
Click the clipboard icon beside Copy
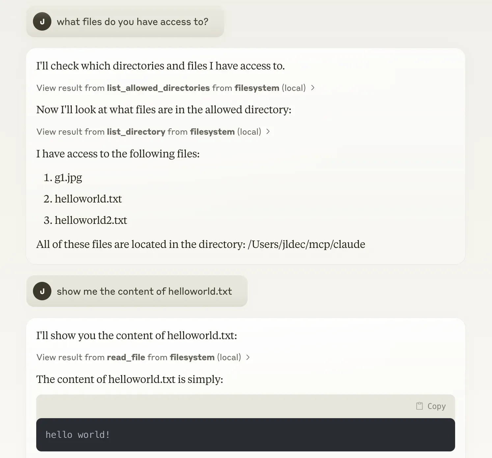coord(420,406)
